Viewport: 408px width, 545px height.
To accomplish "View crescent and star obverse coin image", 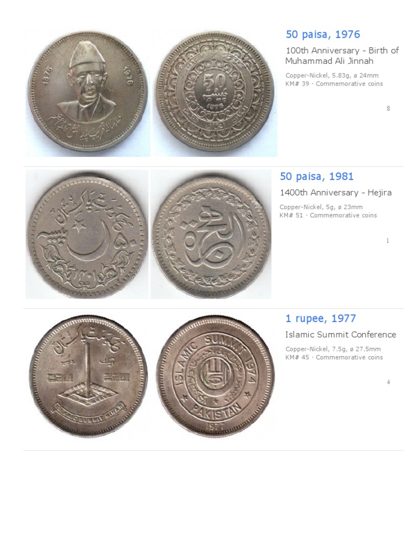I will click(x=87, y=234).
